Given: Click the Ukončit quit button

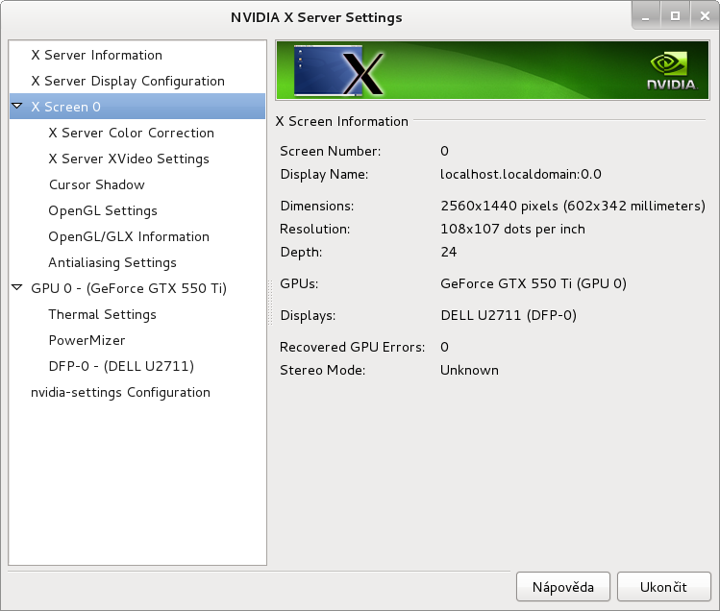Looking at the screenshot, I should coord(663,587).
